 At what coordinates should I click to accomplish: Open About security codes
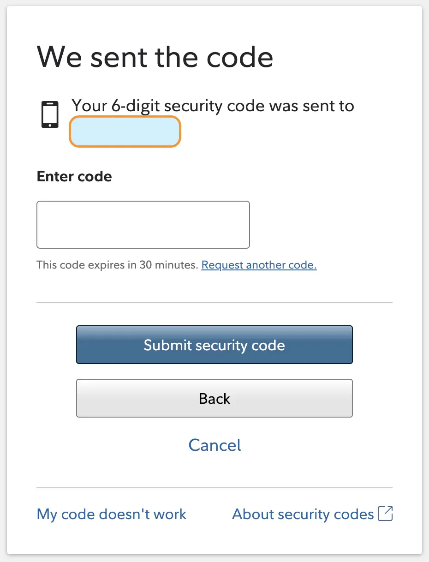(304, 514)
